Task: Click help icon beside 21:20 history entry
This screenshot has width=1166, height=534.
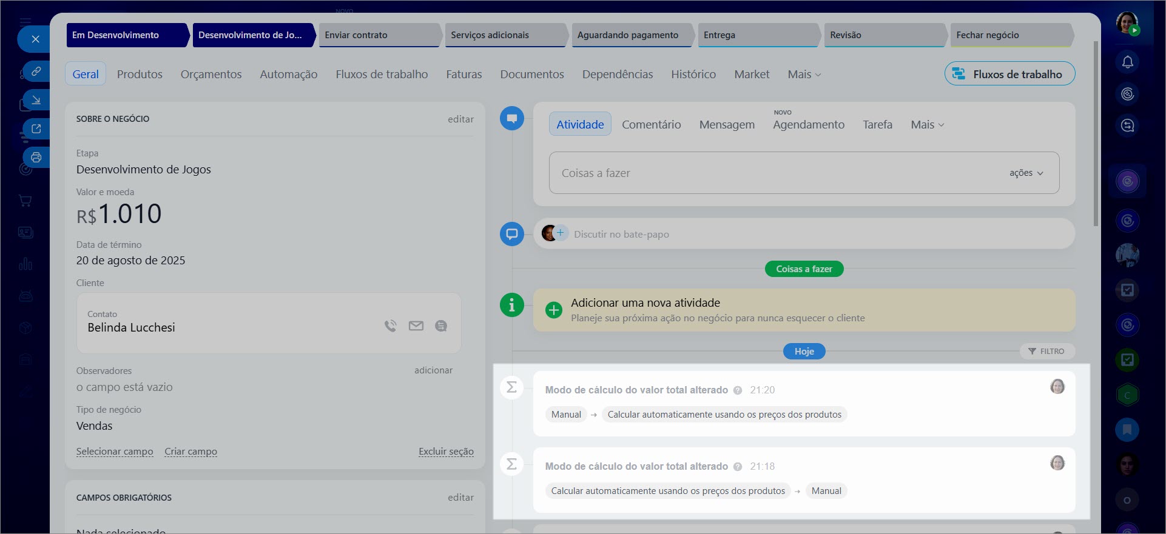Action: pyautogui.click(x=738, y=390)
